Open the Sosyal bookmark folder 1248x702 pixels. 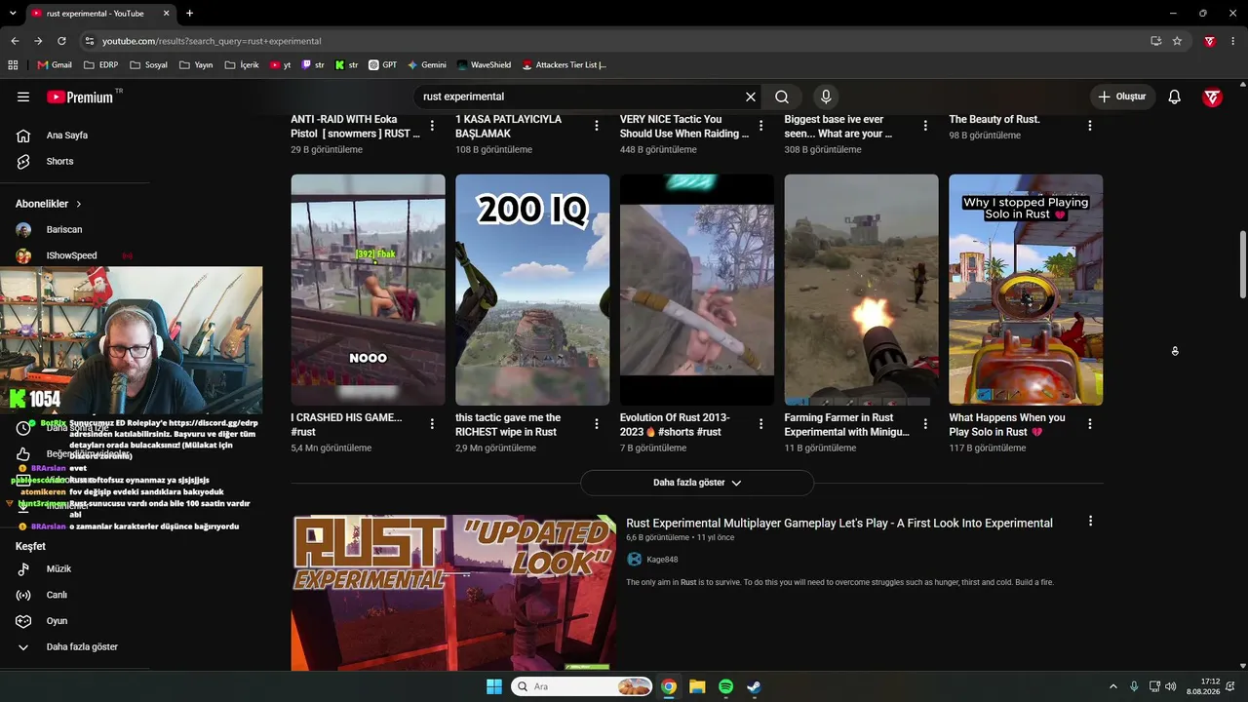coord(148,65)
